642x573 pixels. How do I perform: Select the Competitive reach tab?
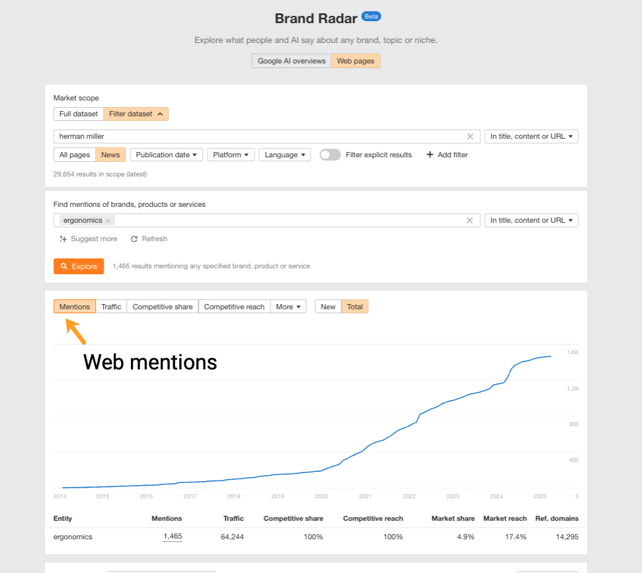[x=234, y=307]
